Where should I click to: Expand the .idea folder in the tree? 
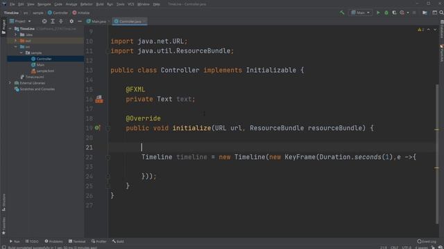[16, 35]
